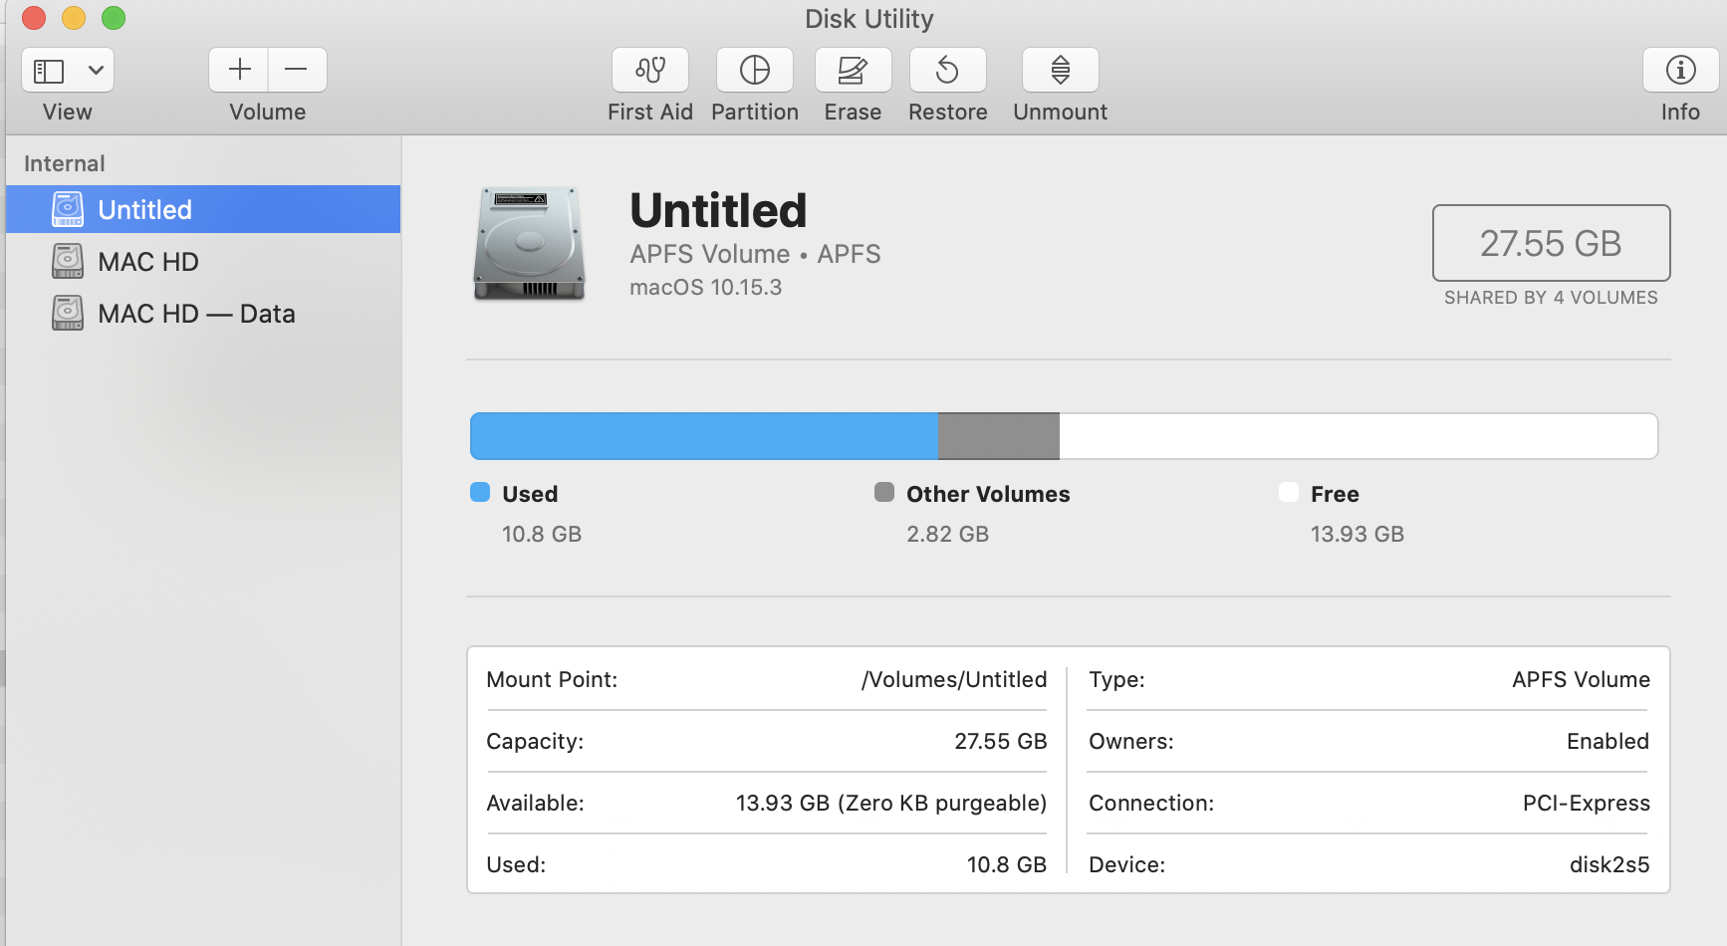Click the Untitled volume title heading
The image size is (1727, 946).
718,210
